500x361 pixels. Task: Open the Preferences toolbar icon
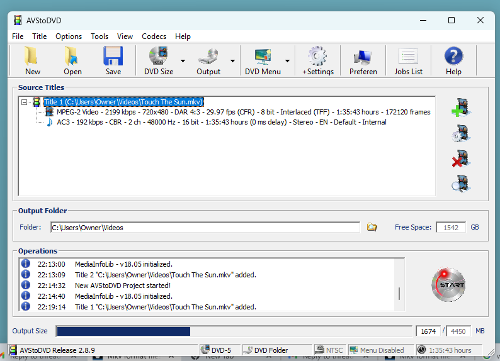pyautogui.click(x=363, y=57)
